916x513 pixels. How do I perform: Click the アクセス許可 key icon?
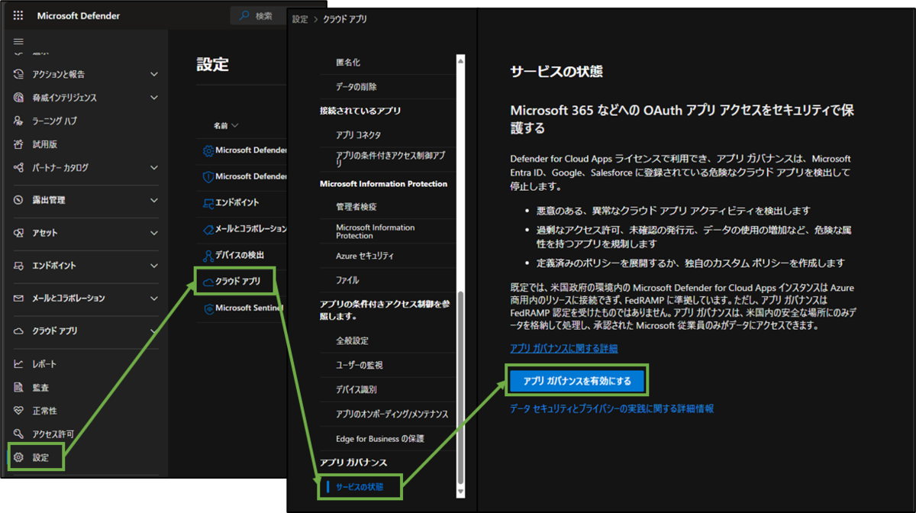click(19, 434)
